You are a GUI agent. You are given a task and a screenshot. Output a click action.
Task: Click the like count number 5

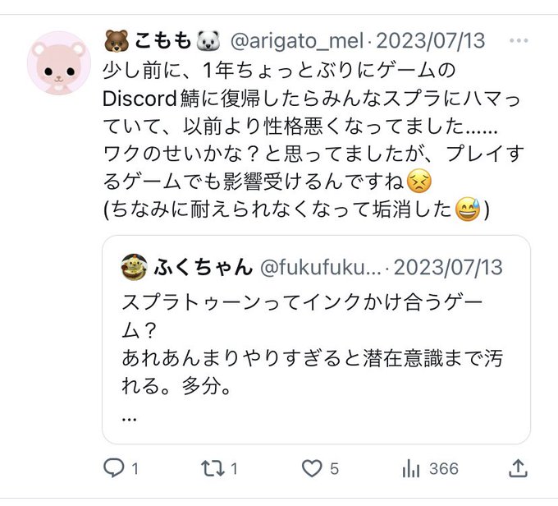pos(334,468)
